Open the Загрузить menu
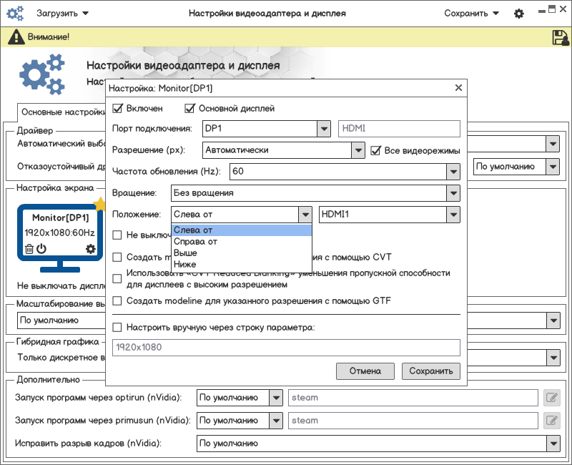The image size is (572, 465). (x=63, y=14)
